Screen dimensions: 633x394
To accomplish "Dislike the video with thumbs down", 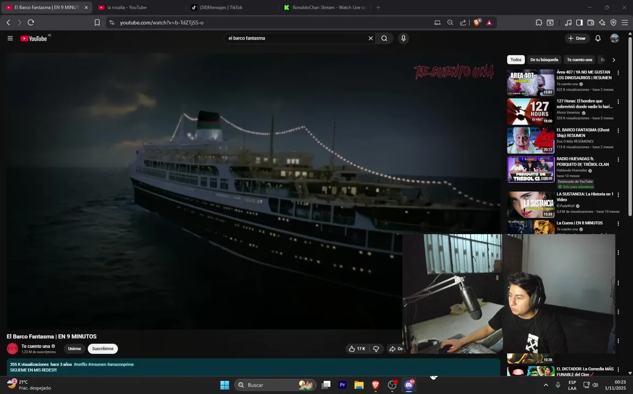I will coord(376,349).
